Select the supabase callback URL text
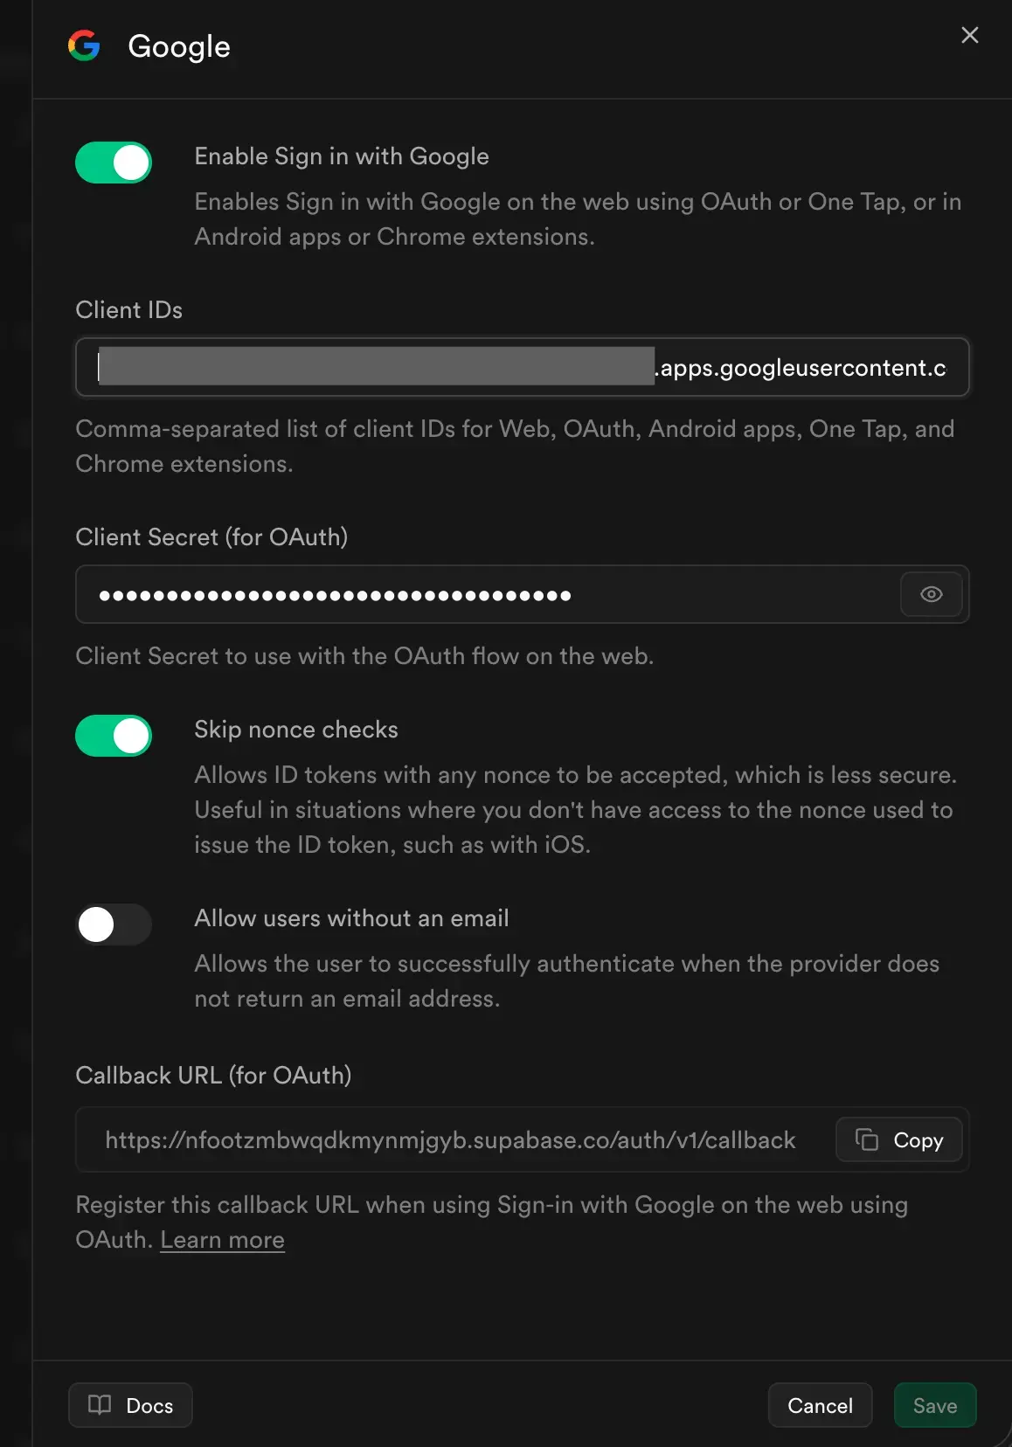Screen dimensions: 1012x1447 (450, 1140)
